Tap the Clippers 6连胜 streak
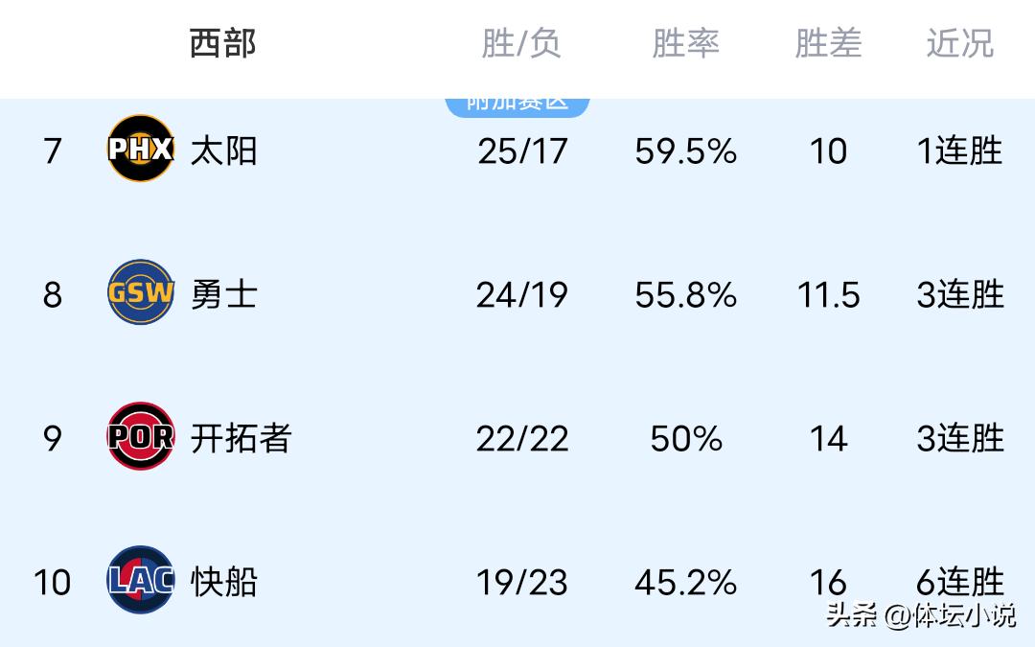 pos(959,580)
